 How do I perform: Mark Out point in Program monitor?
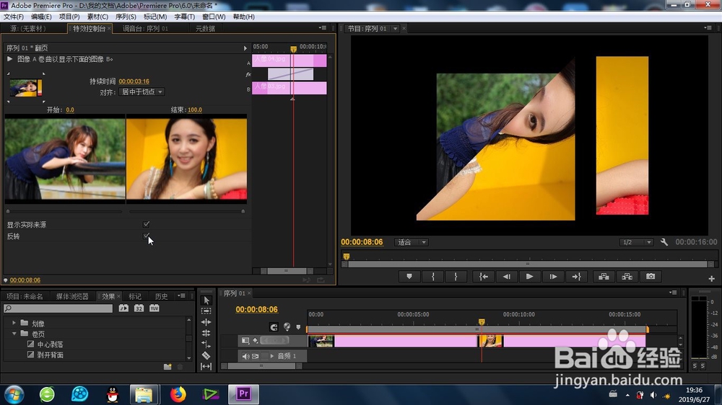point(456,276)
